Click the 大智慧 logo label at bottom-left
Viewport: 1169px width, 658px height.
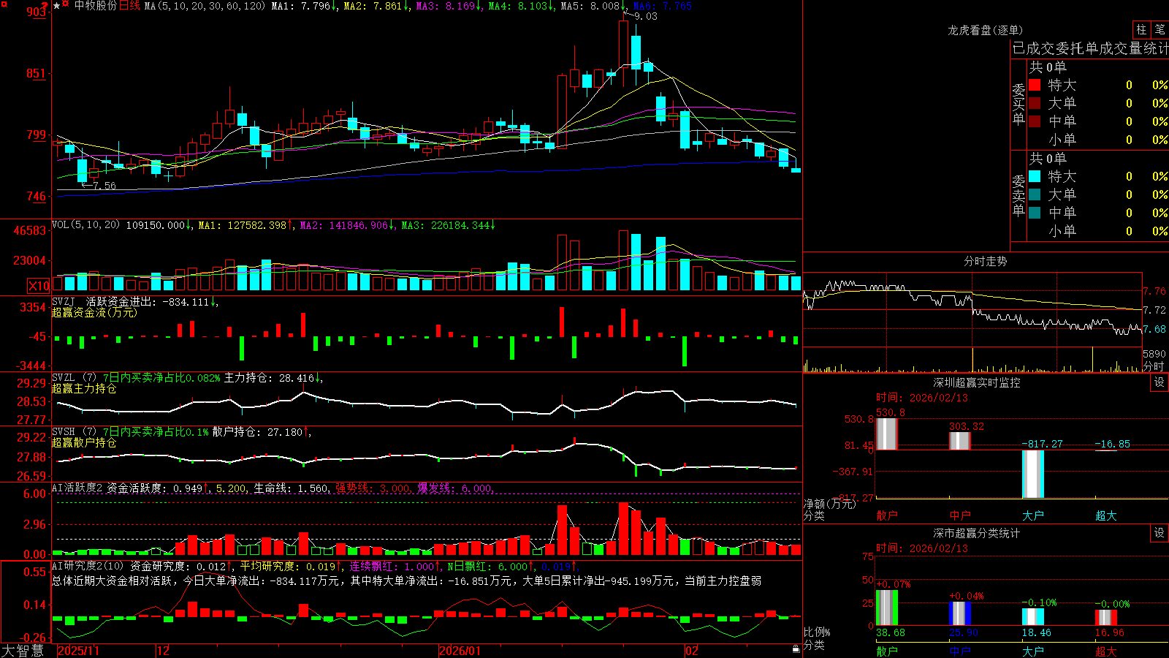pos(23,651)
